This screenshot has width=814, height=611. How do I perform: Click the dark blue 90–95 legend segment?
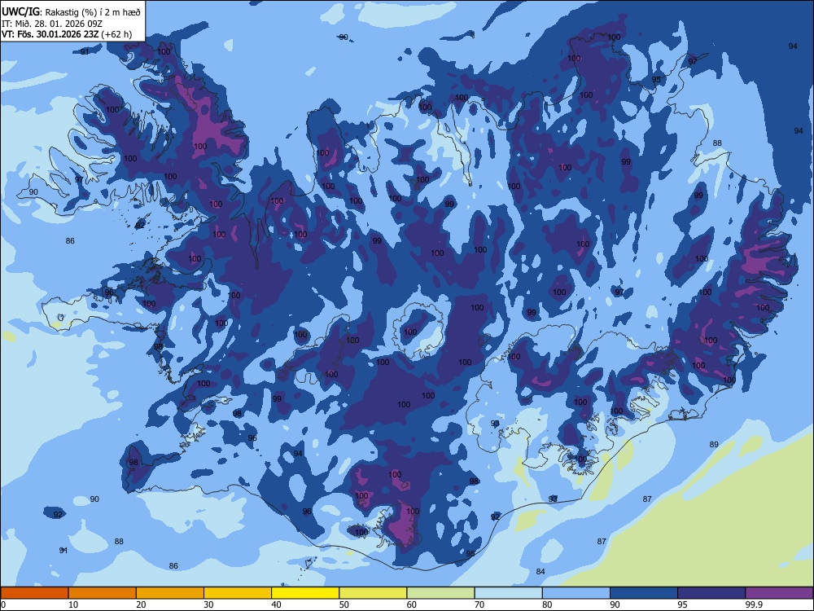[x=644, y=593]
